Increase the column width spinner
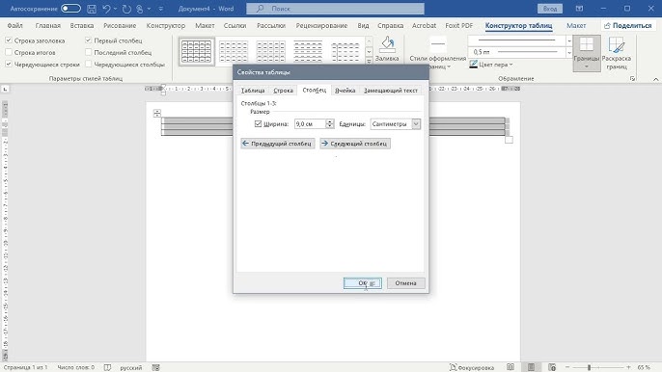 330,121
